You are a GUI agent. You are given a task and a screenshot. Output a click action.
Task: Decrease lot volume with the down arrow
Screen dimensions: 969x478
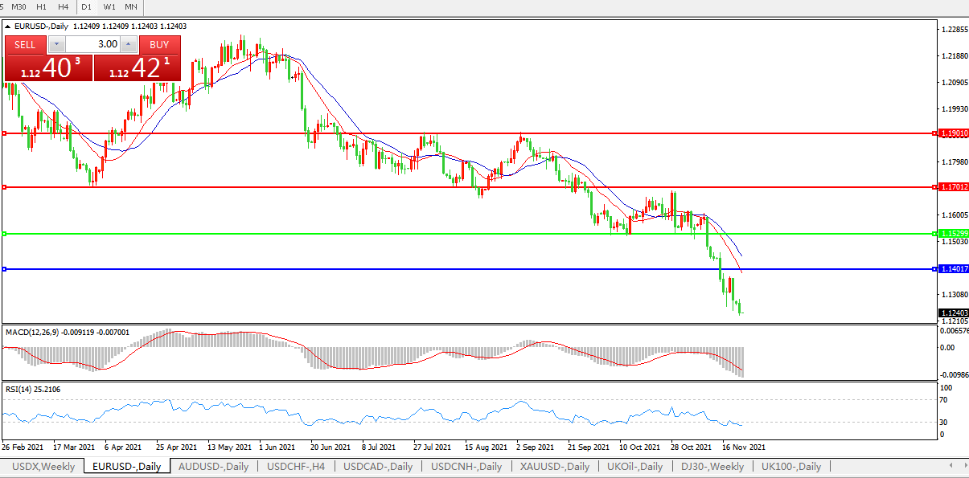(56, 44)
